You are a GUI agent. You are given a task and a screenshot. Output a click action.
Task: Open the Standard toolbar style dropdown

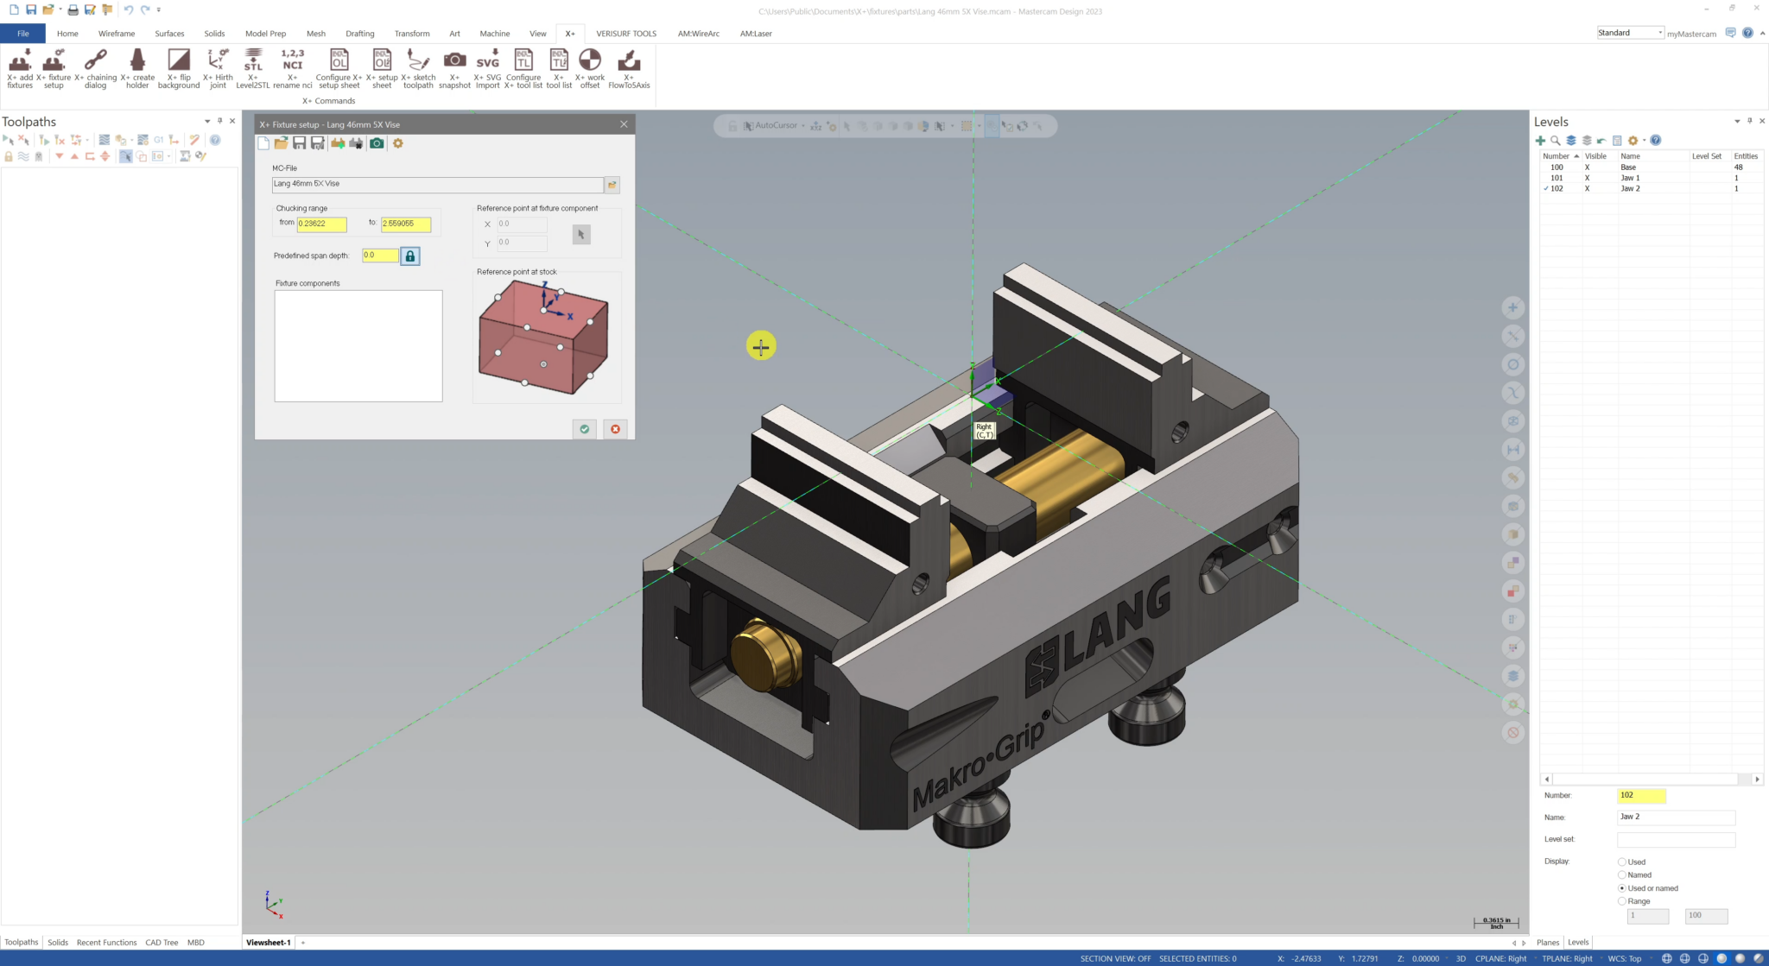(1659, 32)
